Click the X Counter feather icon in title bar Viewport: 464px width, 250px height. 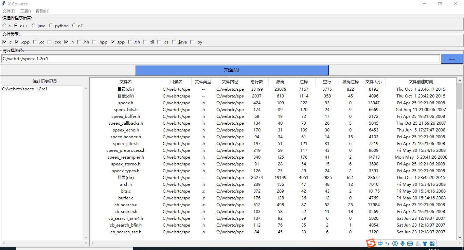[3, 3]
